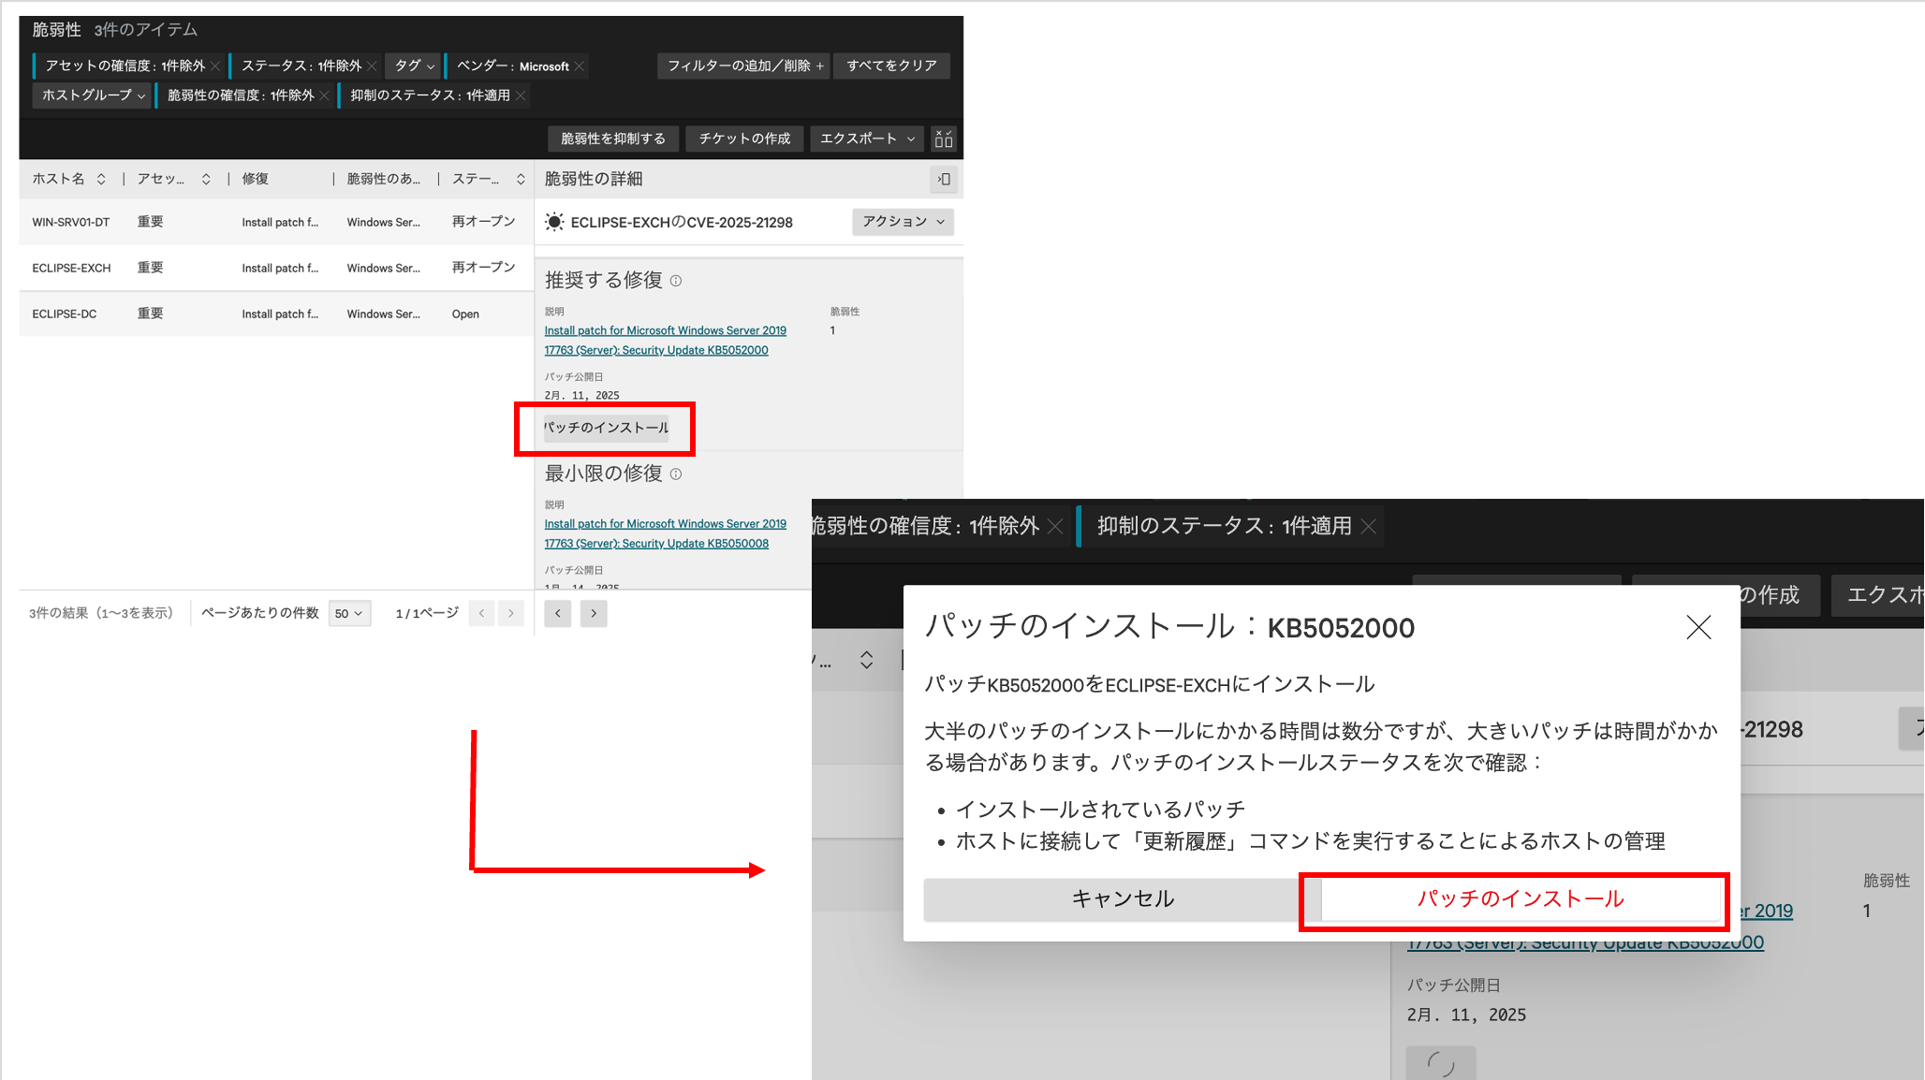Click 抑制のステータス: 1件適用 label in top panel
Image resolution: width=1925 pixels, height=1080 pixels.
430,95
